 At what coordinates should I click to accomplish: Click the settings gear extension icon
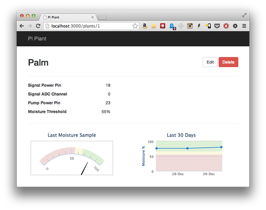235,26
